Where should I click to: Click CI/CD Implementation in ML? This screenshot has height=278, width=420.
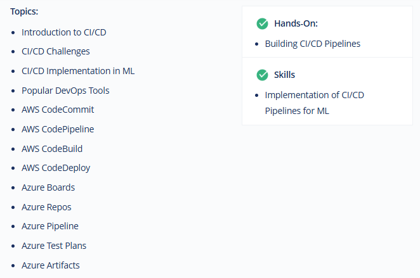[x=78, y=71]
